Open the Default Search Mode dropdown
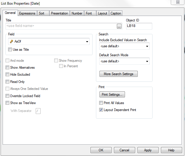 point(147,61)
